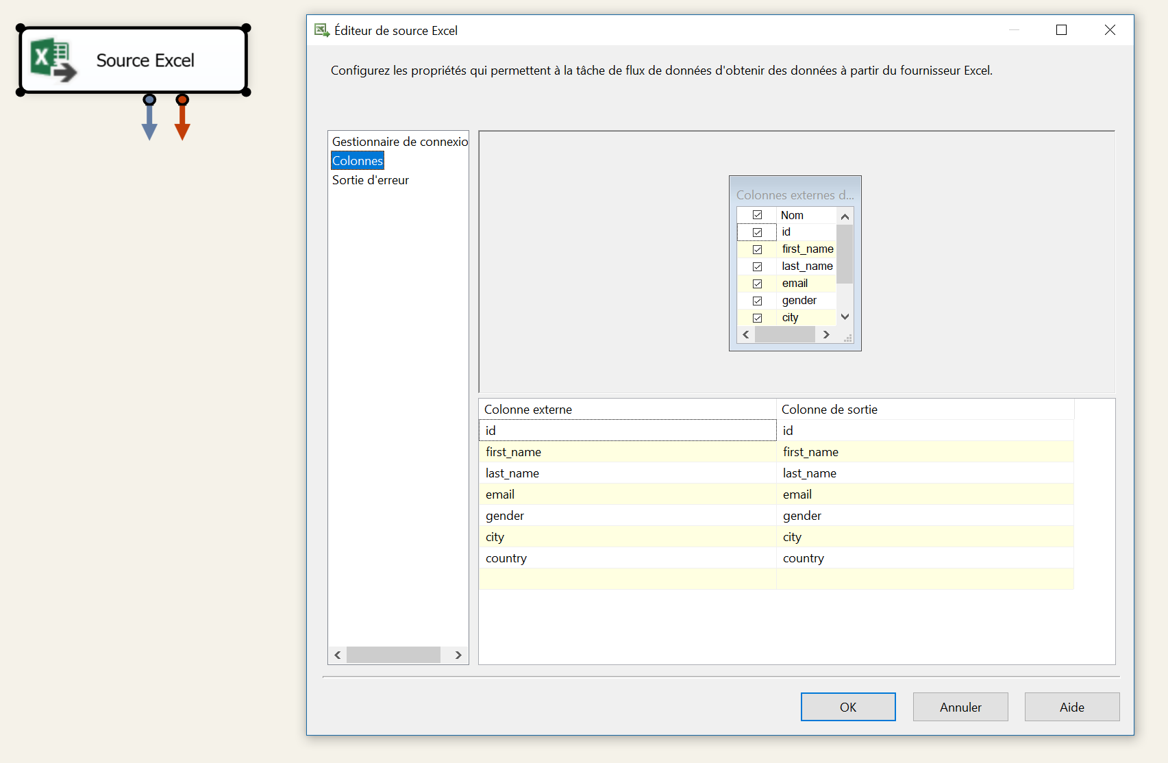This screenshot has height=763, width=1168.
Task: Click left arrow of external columns horizontal scrollbar
Action: 746,335
